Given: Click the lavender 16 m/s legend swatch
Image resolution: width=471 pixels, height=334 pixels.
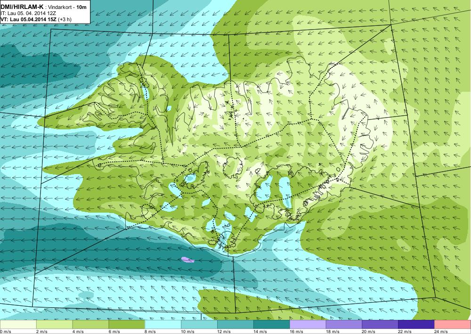Looking at the screenshot, I should pyautogui.click(x=308, y=325).
